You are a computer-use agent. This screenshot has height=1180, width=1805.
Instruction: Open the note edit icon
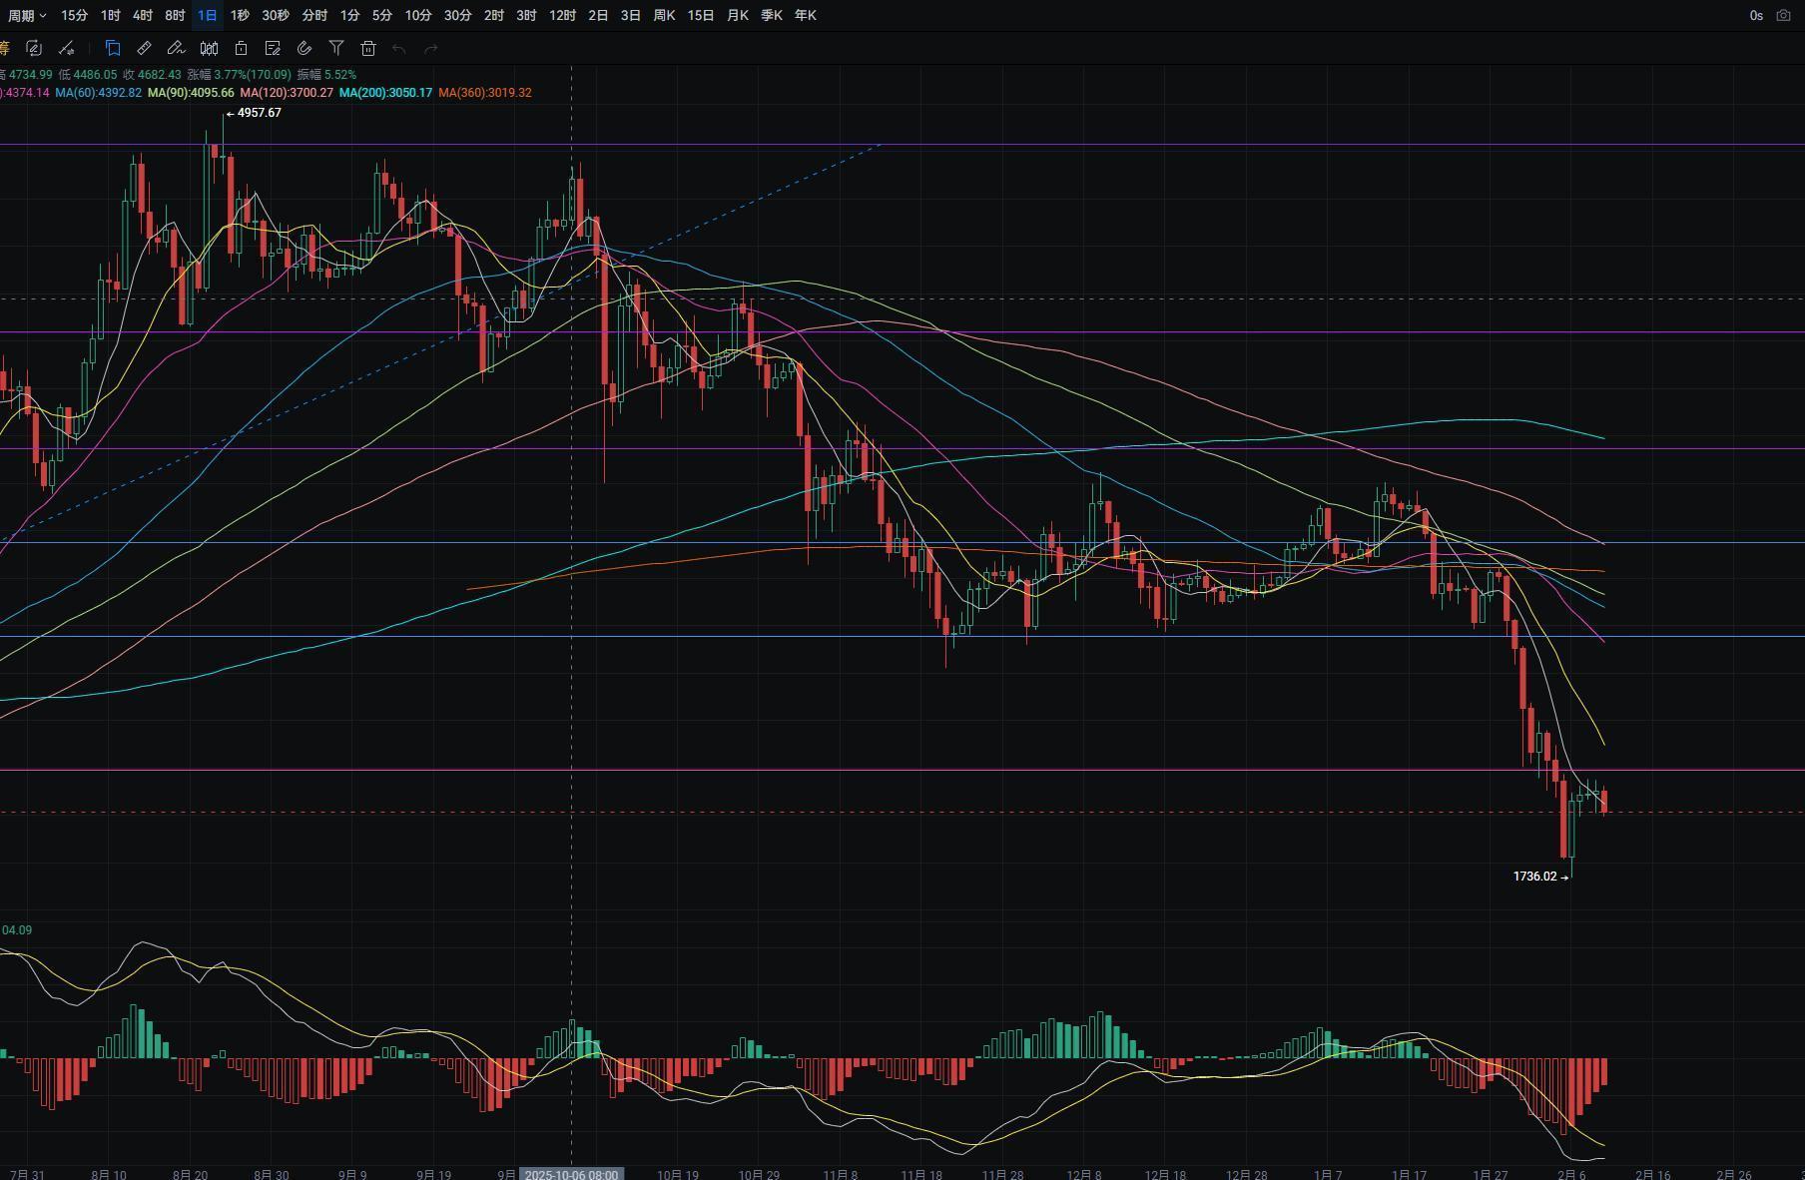pyautogui.click(x=273, y=48)
